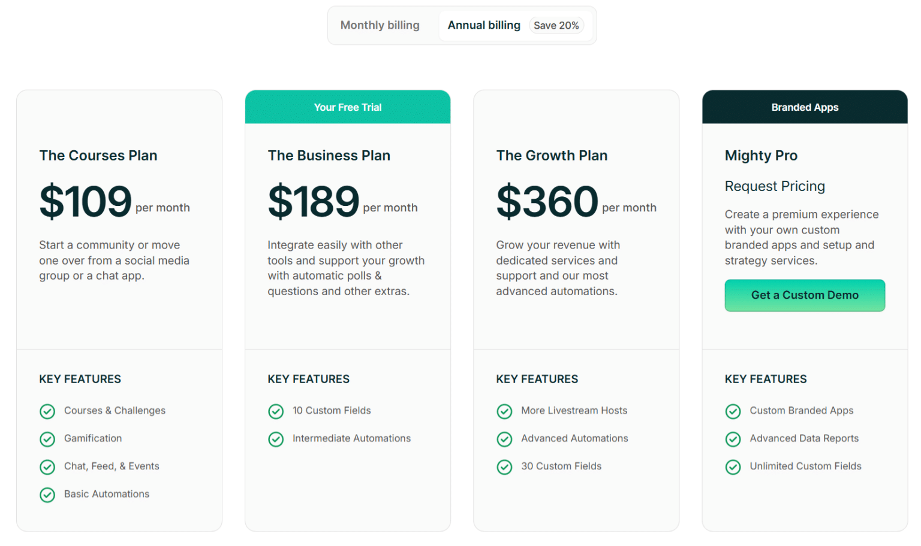Image resolution: width=921 pixels, height=546 pixels.
Task: Click the checkmark icon beside Courses & Challenges
Action: pos(47,411)
